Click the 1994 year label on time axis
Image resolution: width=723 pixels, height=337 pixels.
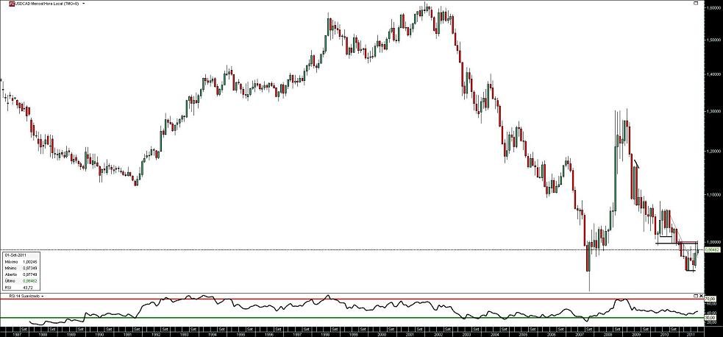[212, 334]
